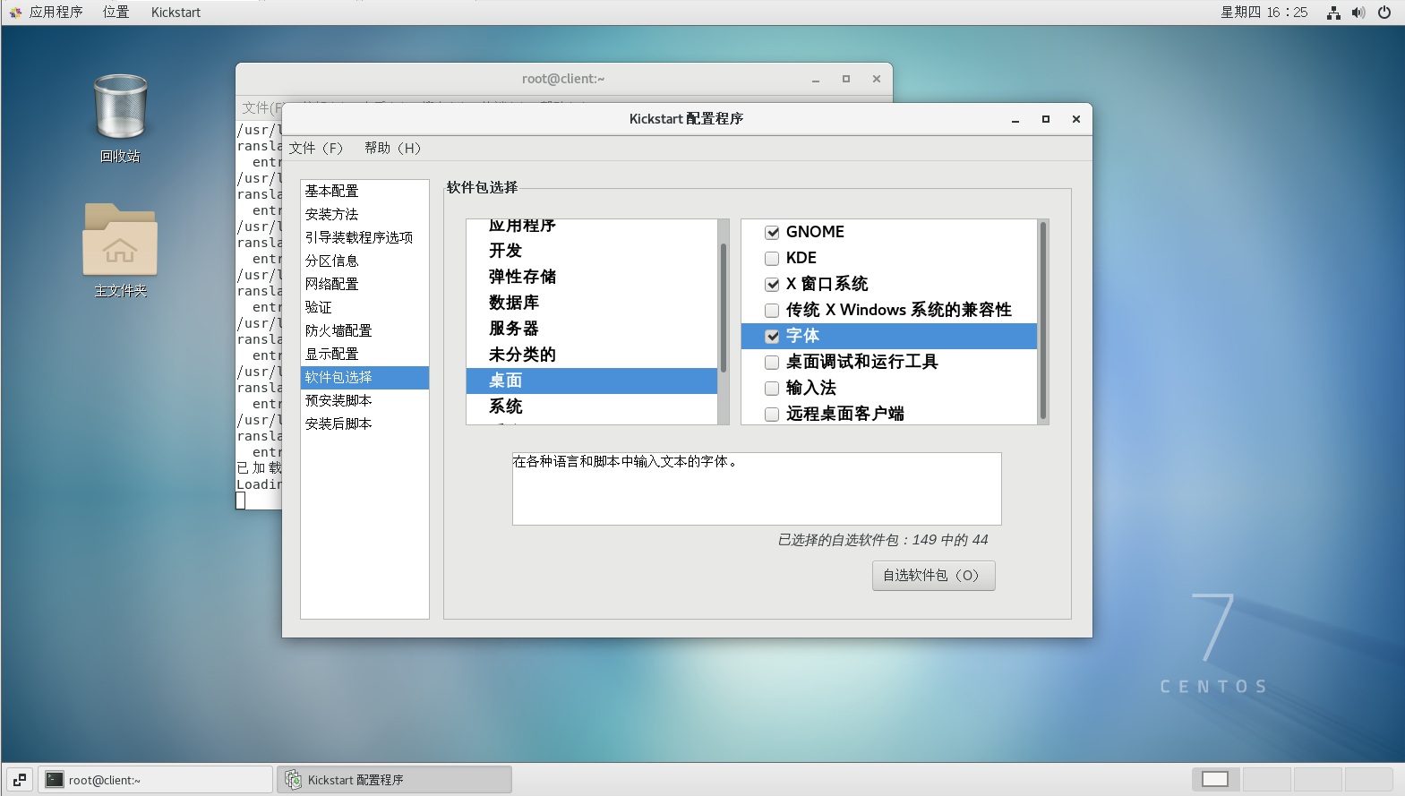Click the power icon in top bar
This screenshot has height=796, width=1405.
1384,13
